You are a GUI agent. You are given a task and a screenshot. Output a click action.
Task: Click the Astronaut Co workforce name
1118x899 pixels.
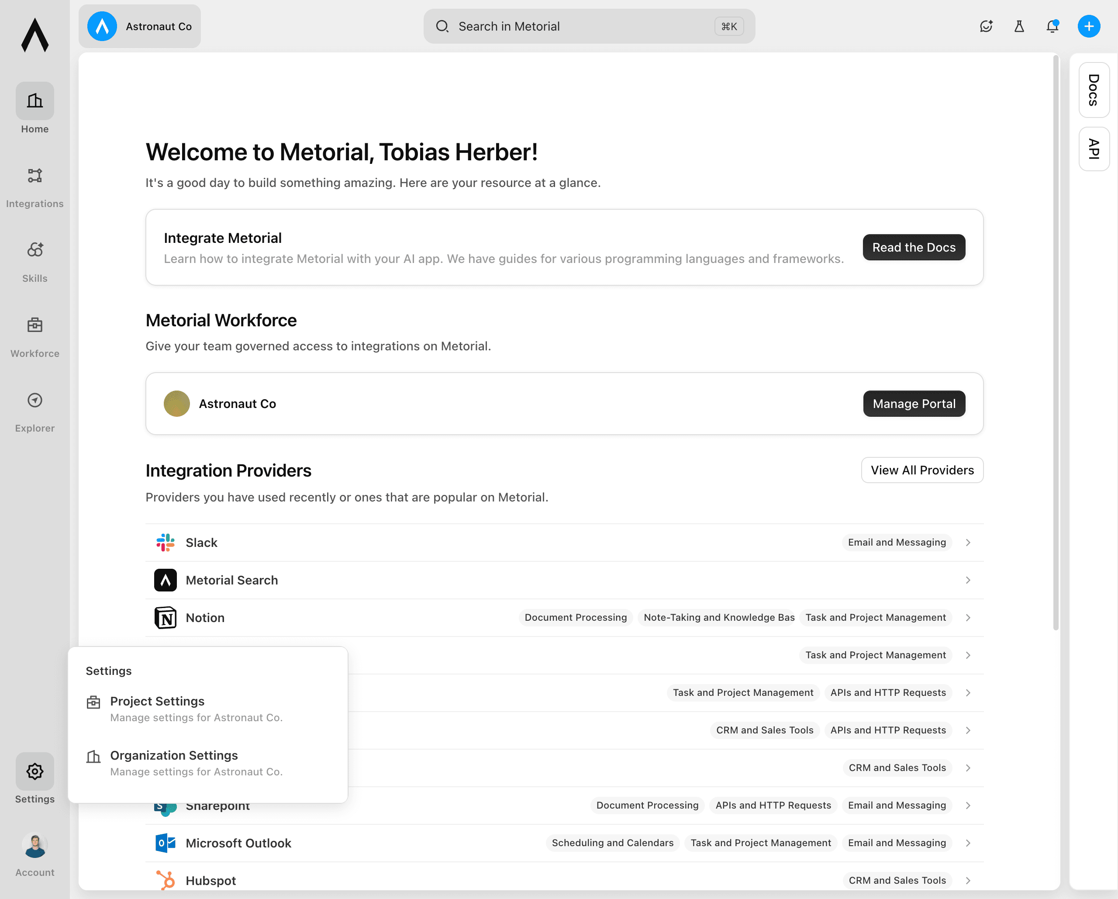click(238, 403)
